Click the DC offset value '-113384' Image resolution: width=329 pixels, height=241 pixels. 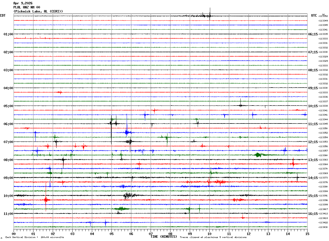click(323, 191)
